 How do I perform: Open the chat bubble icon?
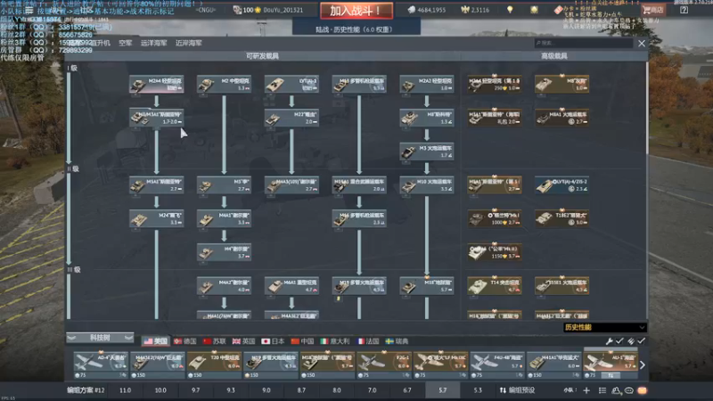(629, 390)
